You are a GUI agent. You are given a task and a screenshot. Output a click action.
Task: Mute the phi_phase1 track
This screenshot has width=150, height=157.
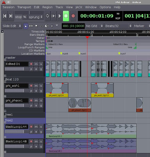click(36, 100)
